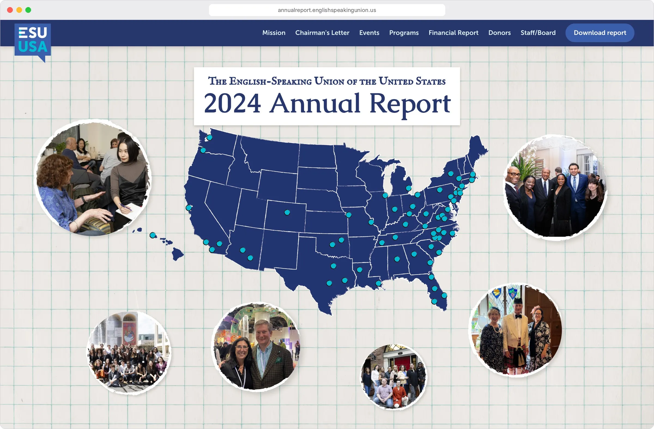
Task: Select the Colorado map marker dot
Action: [287, 212]
